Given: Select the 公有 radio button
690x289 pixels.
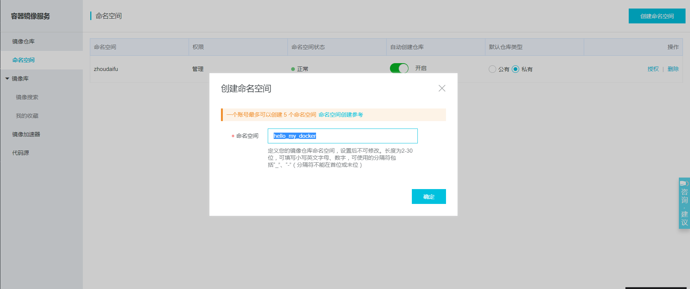Looking at the screenshot, I should tap(492, 69).
